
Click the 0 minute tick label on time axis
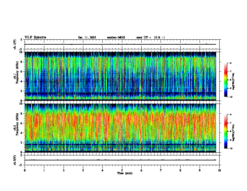[x=25, y=170]
